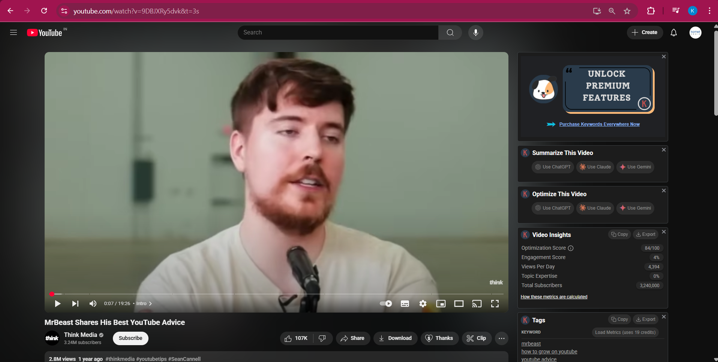
Task: Open How these metrics are calculated link
Action: [554, 297]
